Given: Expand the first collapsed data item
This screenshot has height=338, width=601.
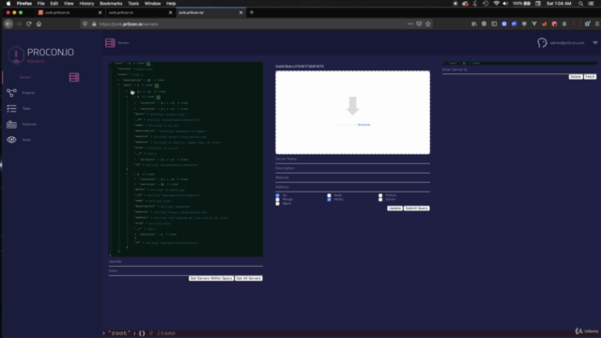Looking at the screenshot, I should coord(127,92).
